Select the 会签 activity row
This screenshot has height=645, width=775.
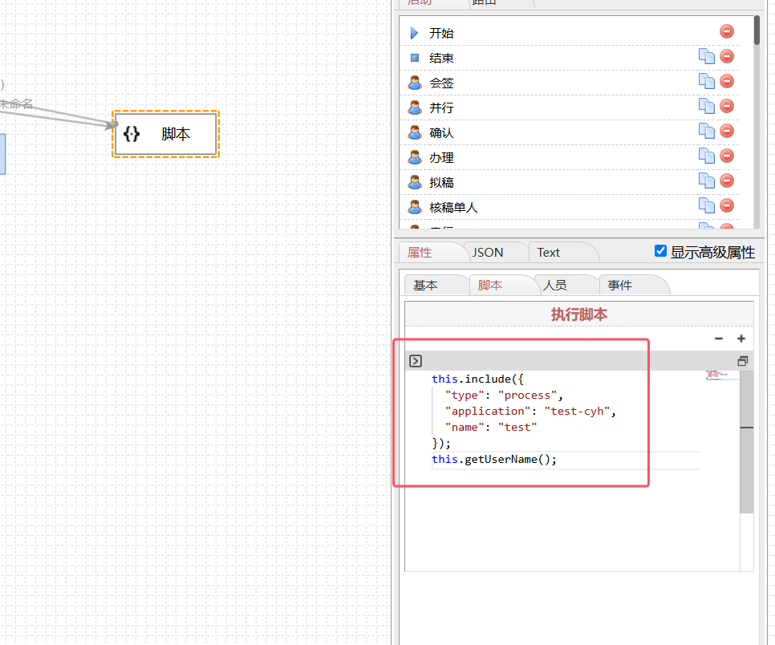(x=570, y=83)
